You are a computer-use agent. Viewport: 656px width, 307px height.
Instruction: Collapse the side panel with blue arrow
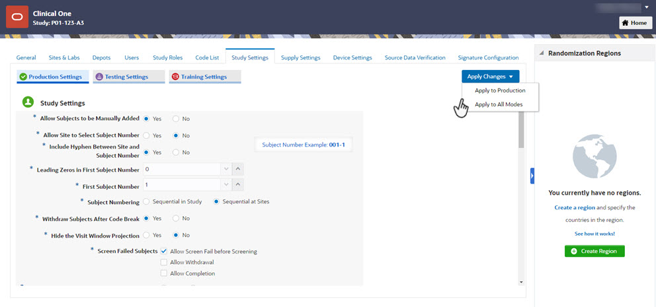coord(532,176)
